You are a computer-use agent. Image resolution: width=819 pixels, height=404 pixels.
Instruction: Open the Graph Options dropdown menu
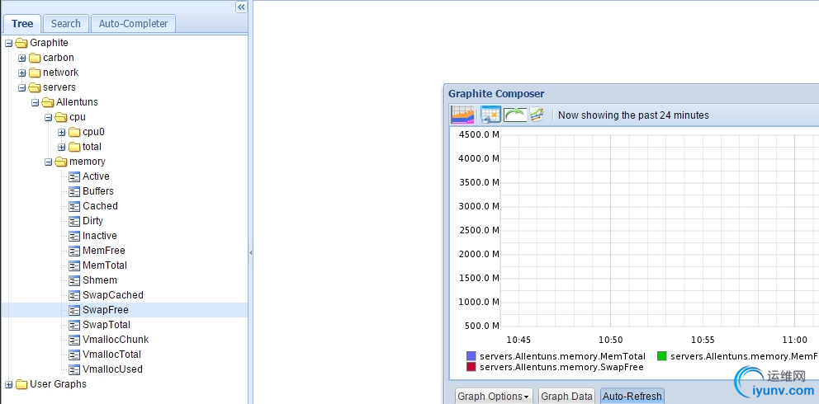494,397
